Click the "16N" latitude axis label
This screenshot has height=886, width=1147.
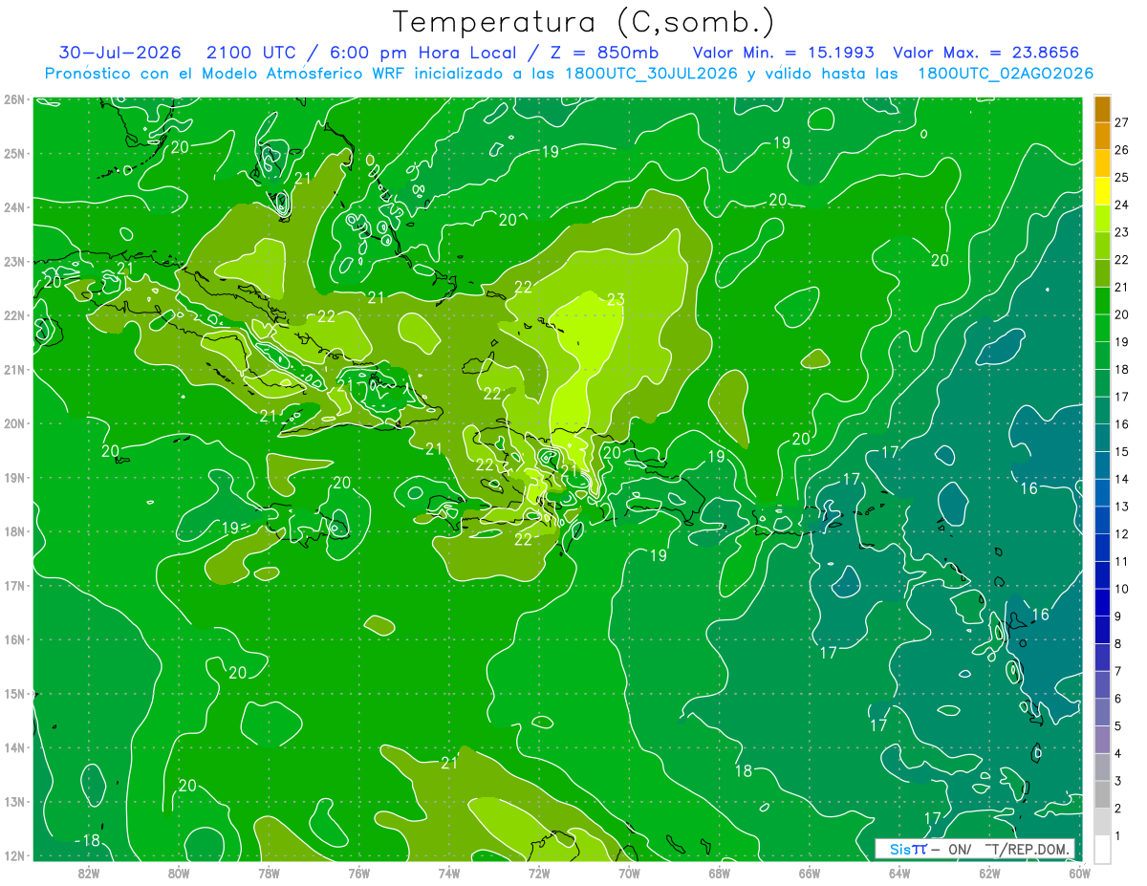13,639
